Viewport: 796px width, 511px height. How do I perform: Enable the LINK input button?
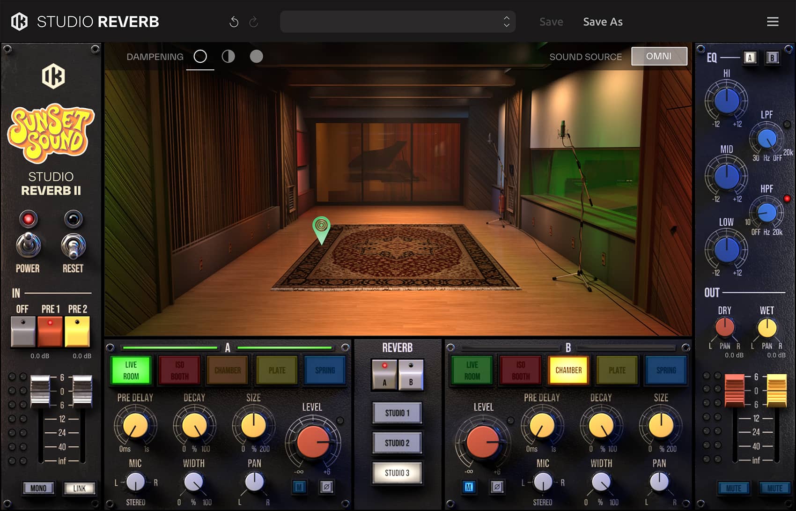tap(79, 488)
